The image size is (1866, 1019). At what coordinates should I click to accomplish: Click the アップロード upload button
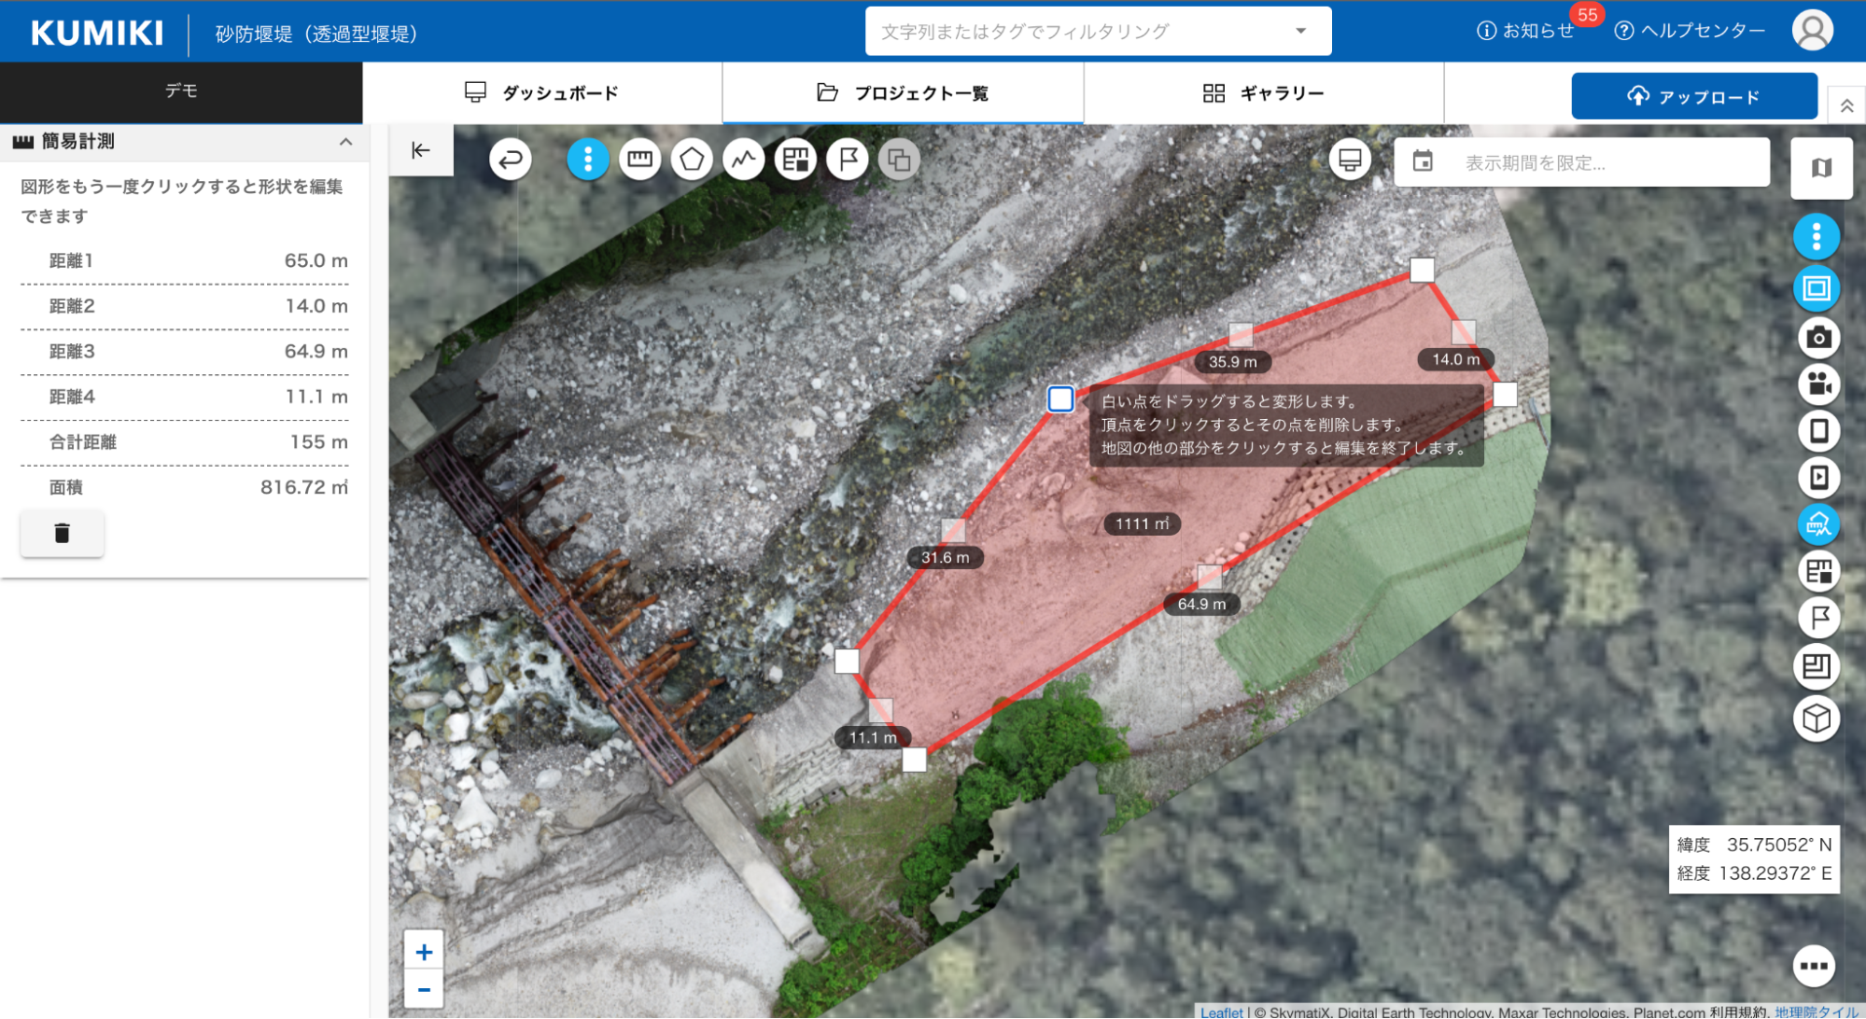tap(1694, 96)
